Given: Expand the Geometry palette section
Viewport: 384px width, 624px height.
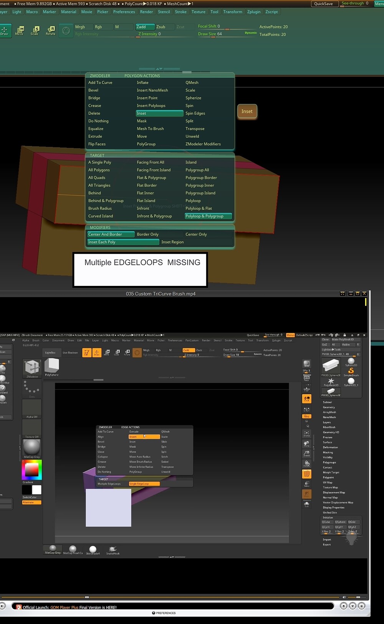Looking at the screenshot, I should coord(329,407).
